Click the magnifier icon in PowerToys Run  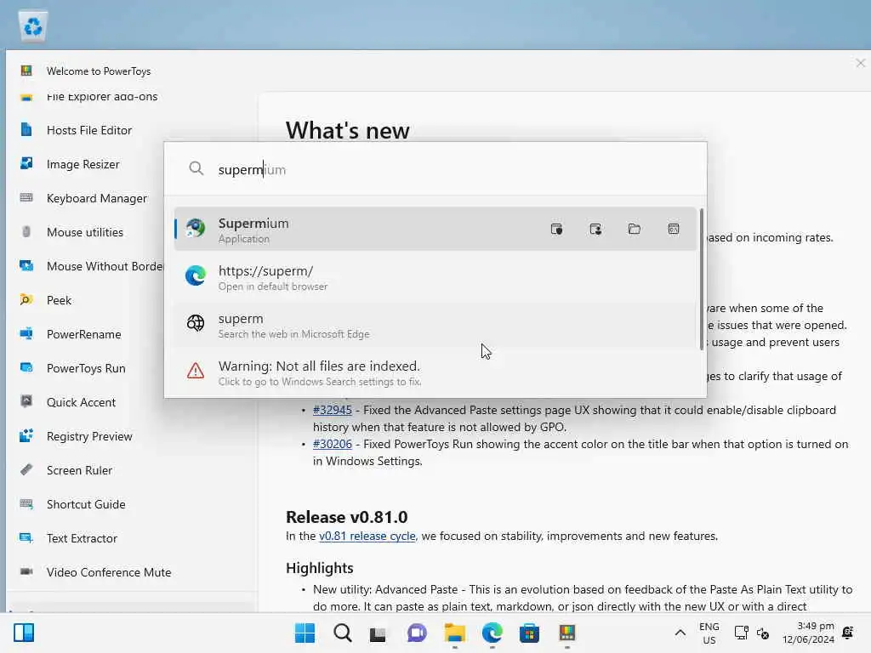tap(196, 168)
